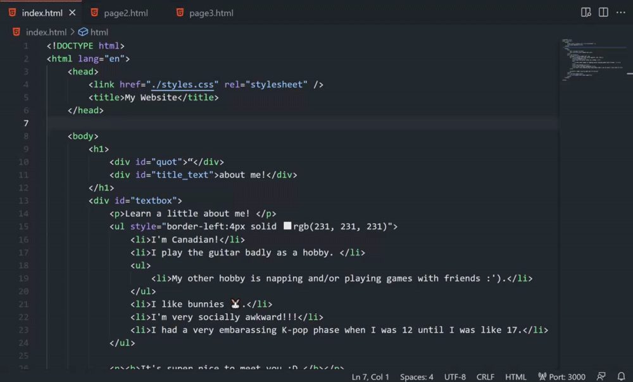Click the closing head tag on line 6
The width and height of the screenshot is (633, 382).
click(85, 111)
